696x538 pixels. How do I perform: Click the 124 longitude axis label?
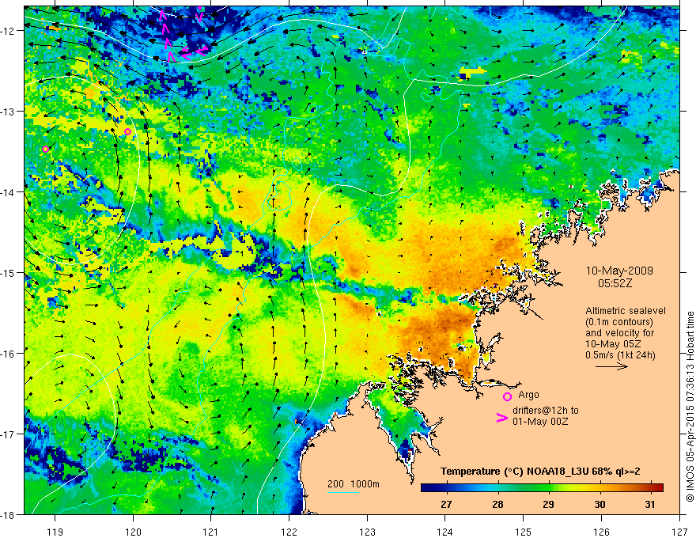445,532
